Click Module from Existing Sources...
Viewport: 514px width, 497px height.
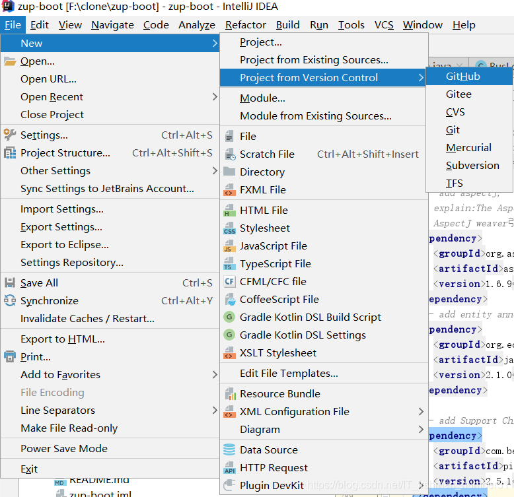pyautogui.click(x=324, y=116)
